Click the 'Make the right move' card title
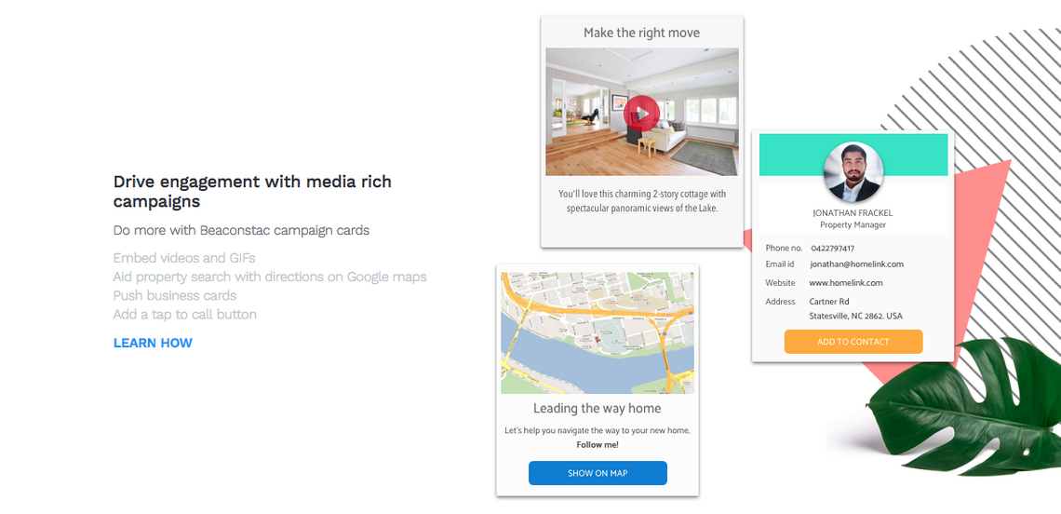1061x514 pixels. (x=641, y=33)
